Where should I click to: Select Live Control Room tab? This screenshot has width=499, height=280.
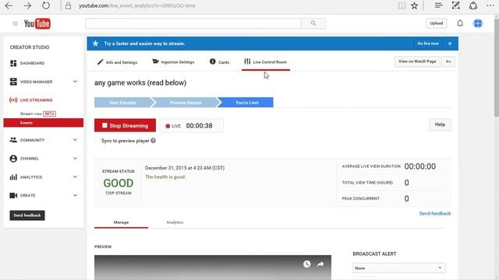(x=266, y=62)
